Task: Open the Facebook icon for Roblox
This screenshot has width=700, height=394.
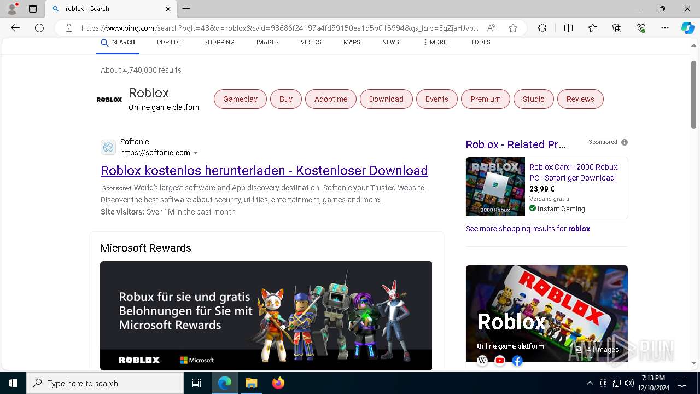Action: coord(517,361)
